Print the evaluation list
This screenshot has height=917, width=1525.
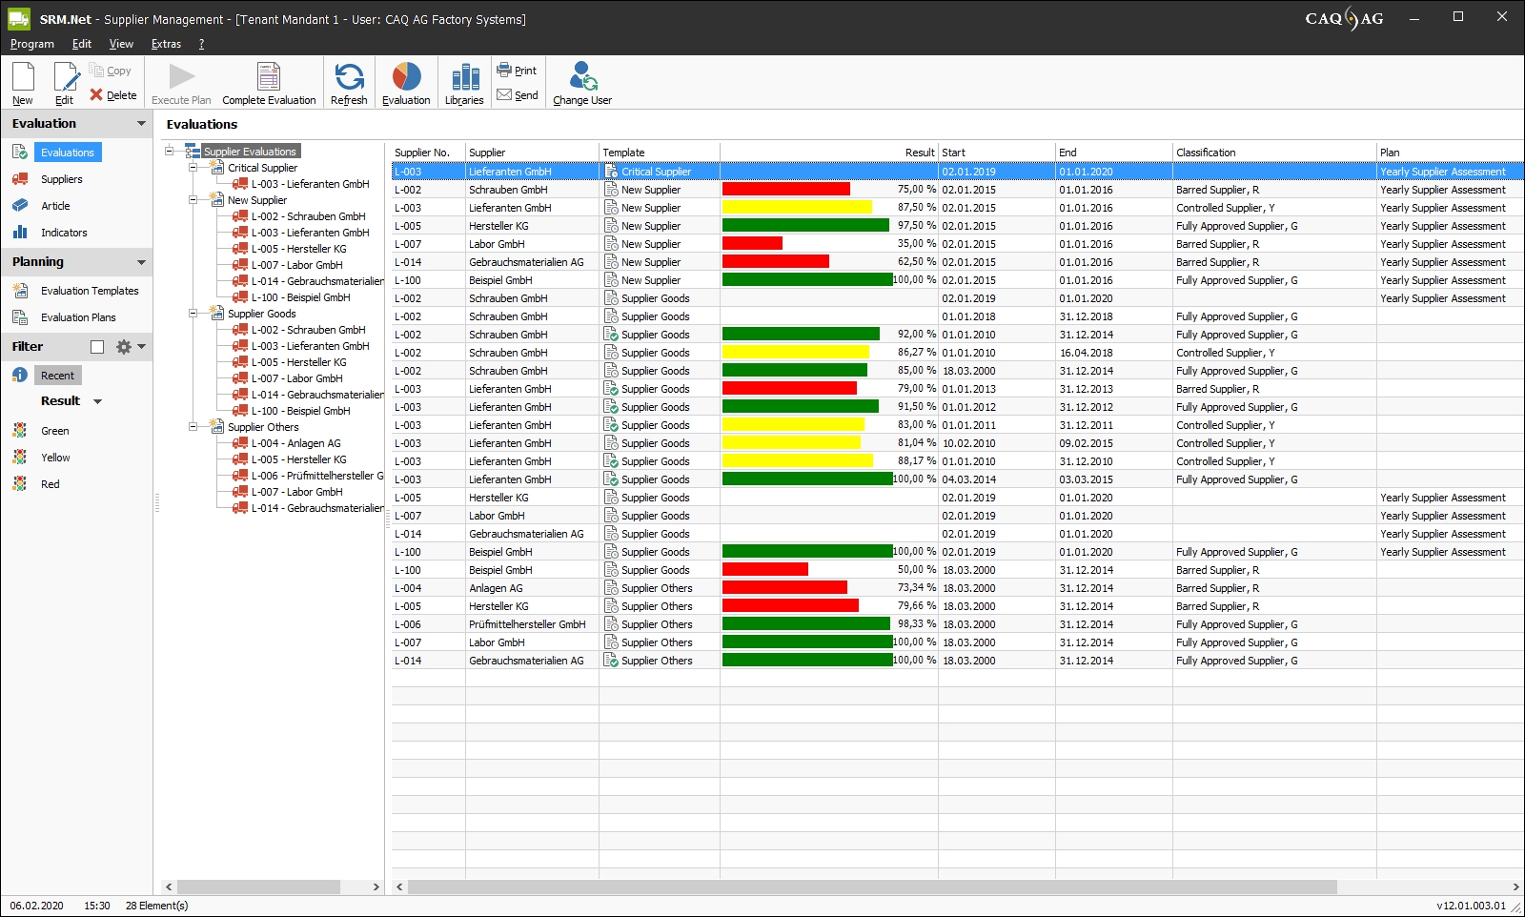[x=517, y=71]
